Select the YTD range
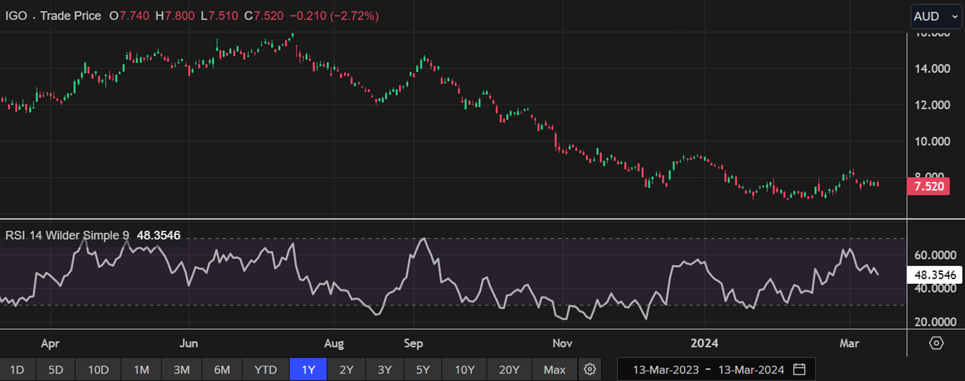 [265, 370]
